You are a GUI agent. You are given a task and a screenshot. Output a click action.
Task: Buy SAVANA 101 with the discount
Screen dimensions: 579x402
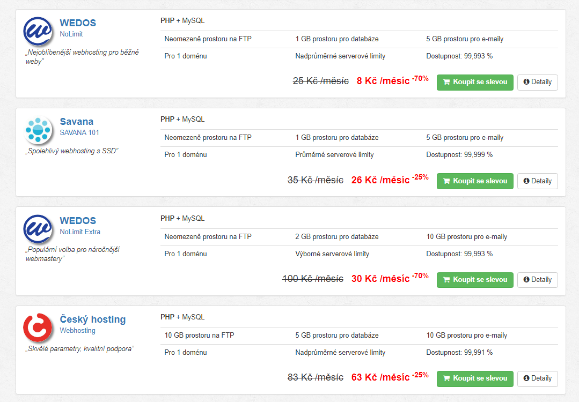[475, 181]
